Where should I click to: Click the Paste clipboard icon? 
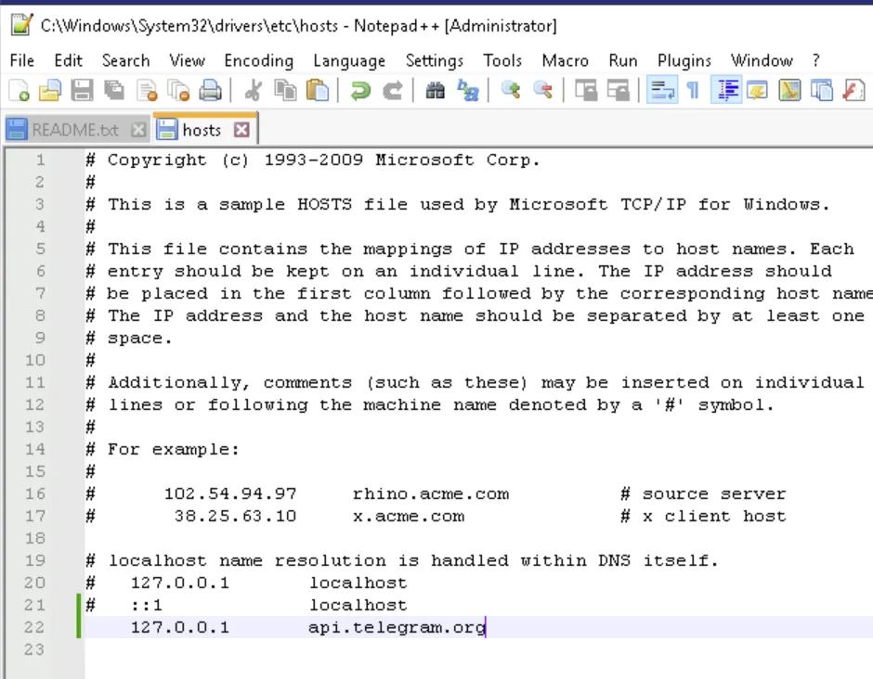pyautogui.click(x=318, y=90)
